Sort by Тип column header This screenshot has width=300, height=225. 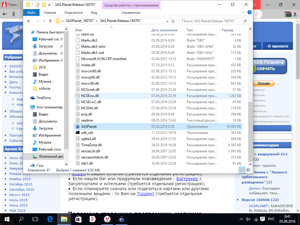[x=190, y=30]
